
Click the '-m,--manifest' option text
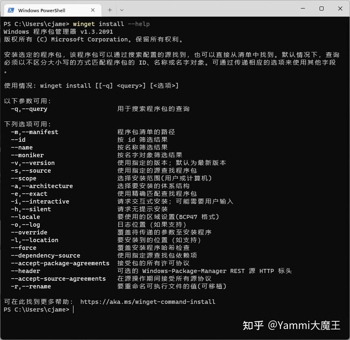[x=35, y=132]
